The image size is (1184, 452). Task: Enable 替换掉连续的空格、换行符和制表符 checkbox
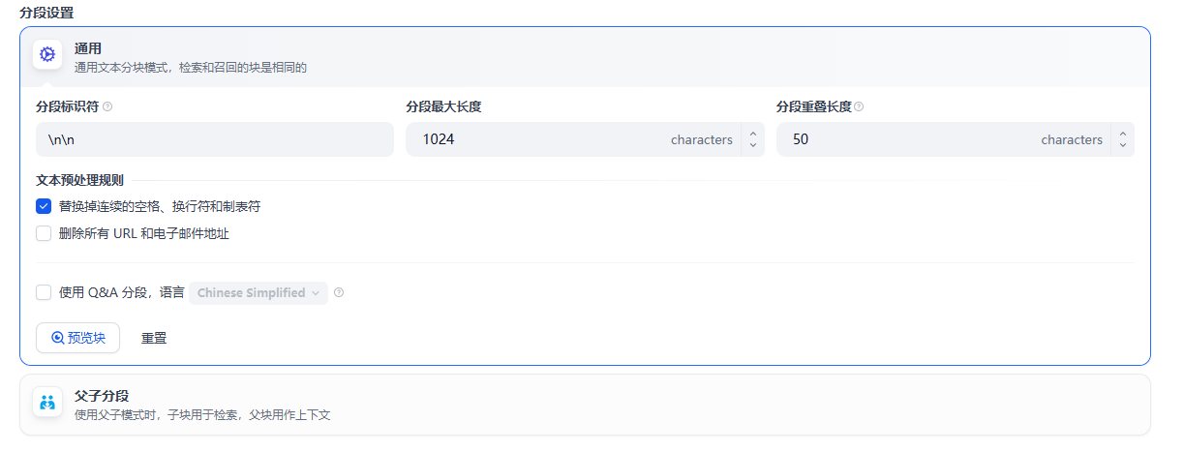click(x=44, y=206)
